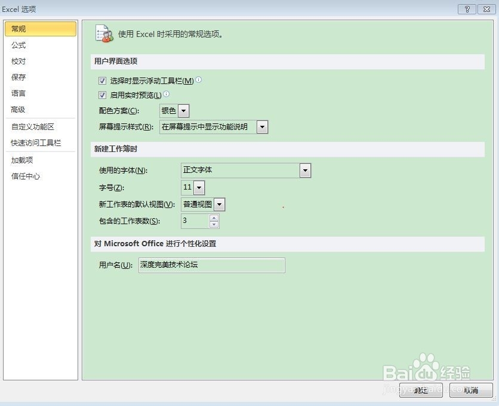Click the Excel options general icon

(x=104, y=34)
